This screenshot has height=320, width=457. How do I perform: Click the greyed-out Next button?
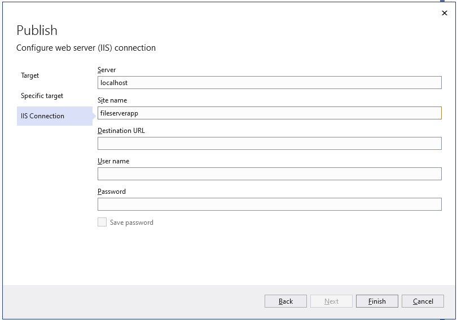[331, 301]
